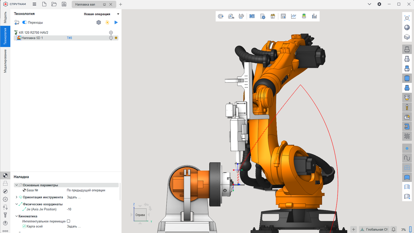414x233 pixels.
Task: Switch to the Модель side tab
Action: 5,17
